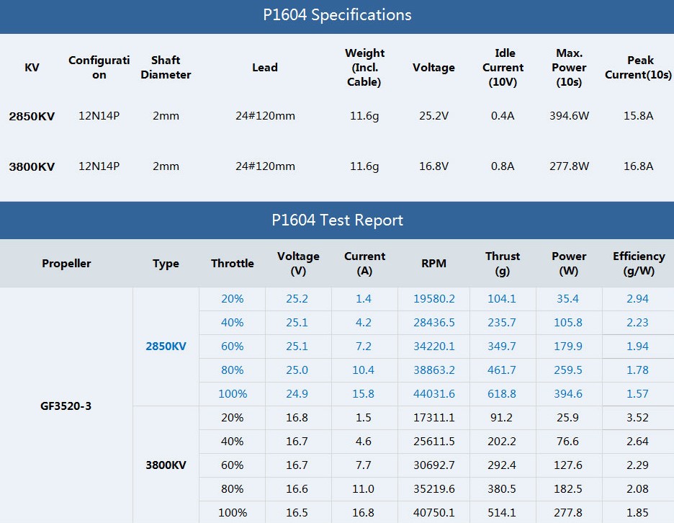Click the 3800KV type cell in test report
This screenshot has width=674, height=523.
[166, 465]
